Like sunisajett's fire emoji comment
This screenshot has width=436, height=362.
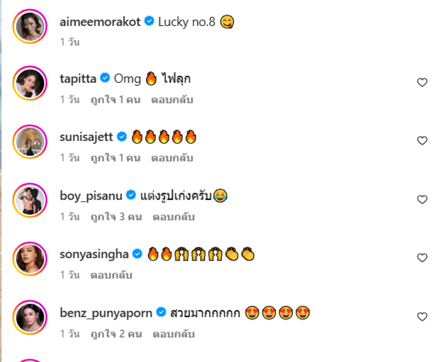coord(422,141)
